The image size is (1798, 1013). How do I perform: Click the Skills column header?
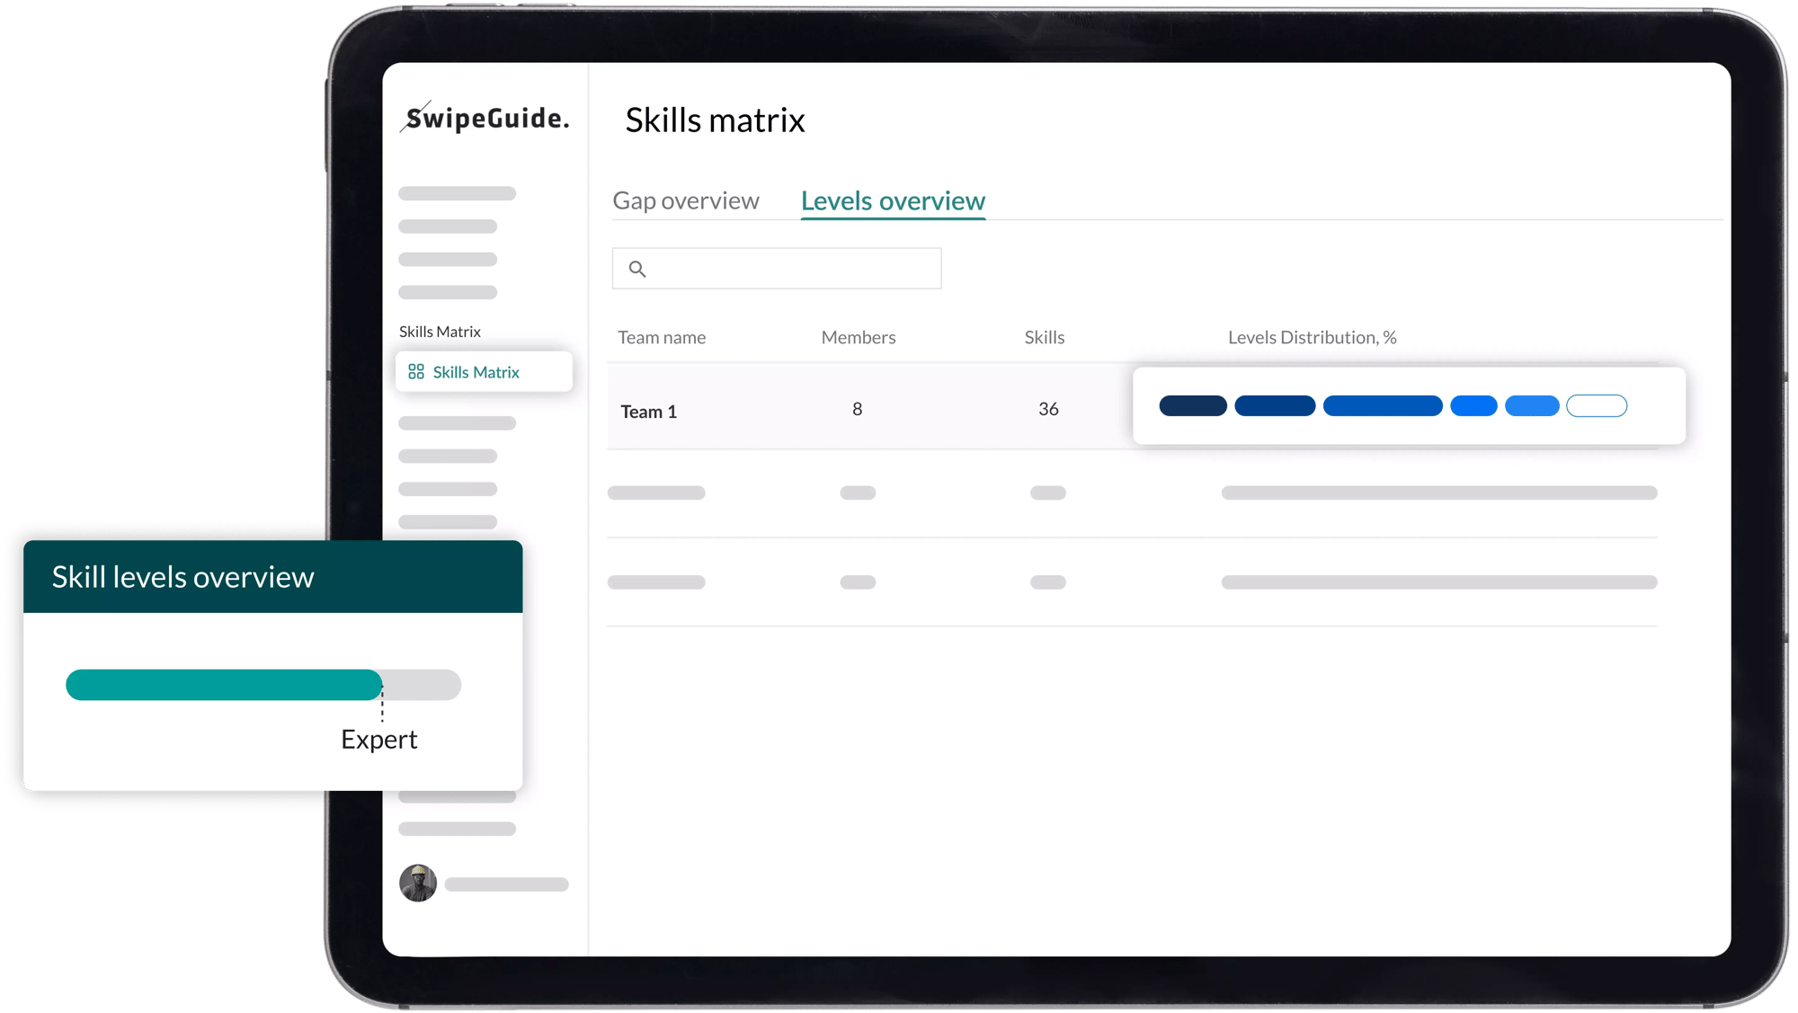coord(1045,338)
